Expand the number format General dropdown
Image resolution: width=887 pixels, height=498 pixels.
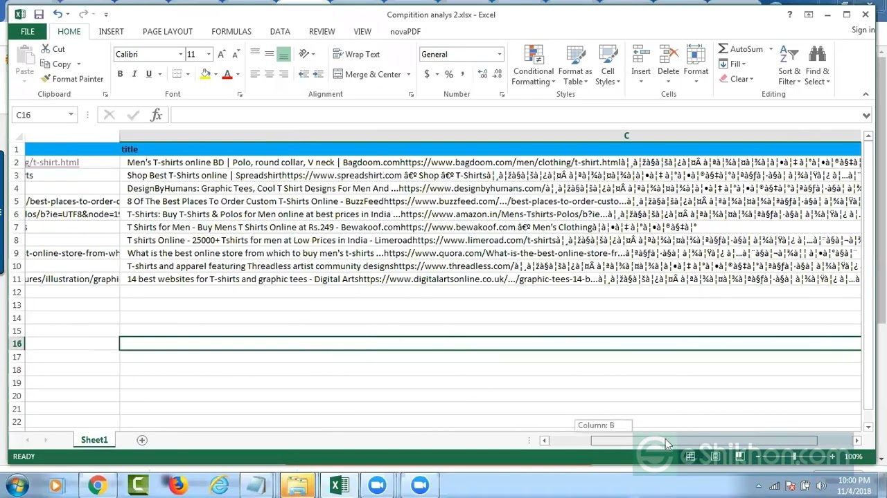pyautogui.click(x=499, y=55)
